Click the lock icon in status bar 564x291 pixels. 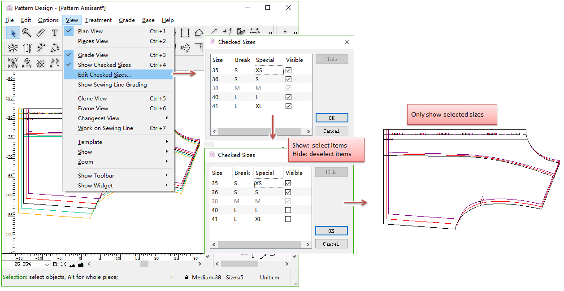click(x=187, y=278)
